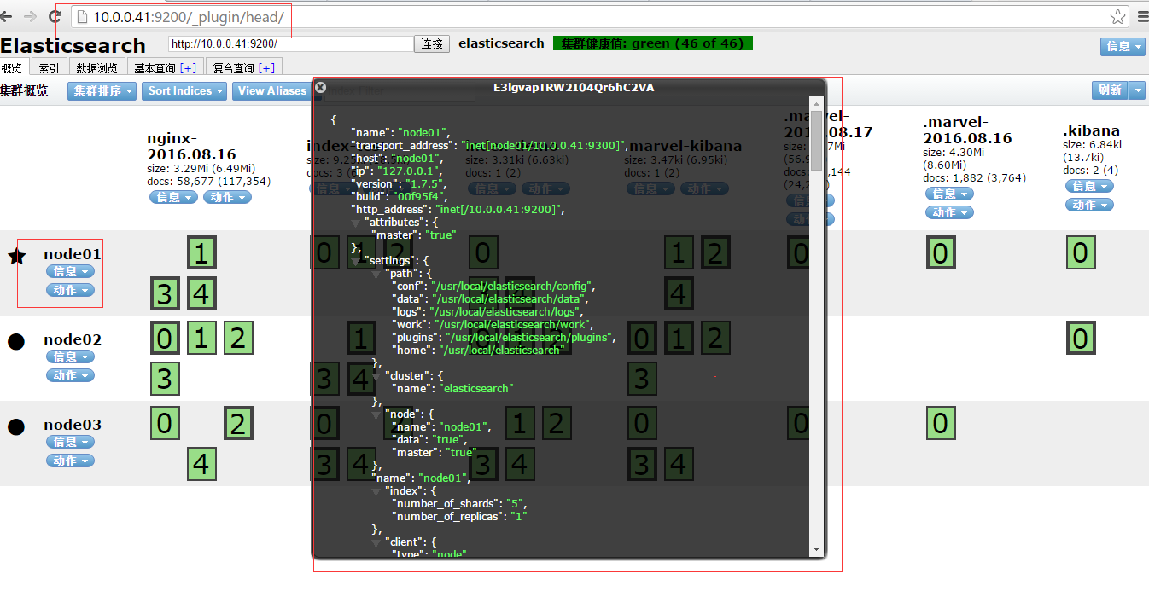Select nginx shard 3 on node02
The image size is (1149, 591).
164,378
